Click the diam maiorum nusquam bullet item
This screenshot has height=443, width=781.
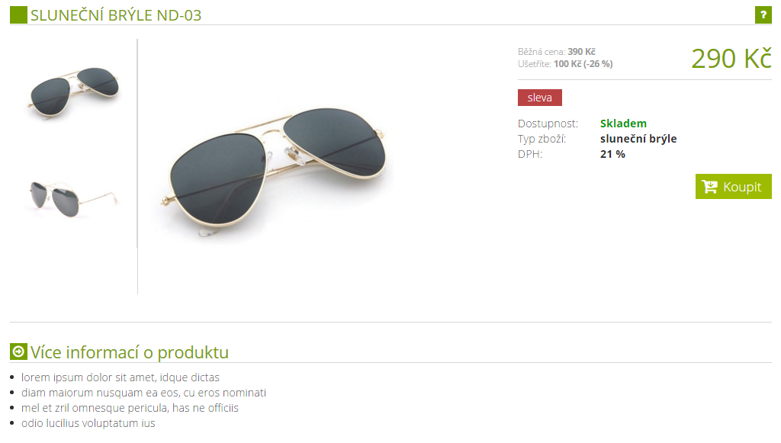pos(143,393)
